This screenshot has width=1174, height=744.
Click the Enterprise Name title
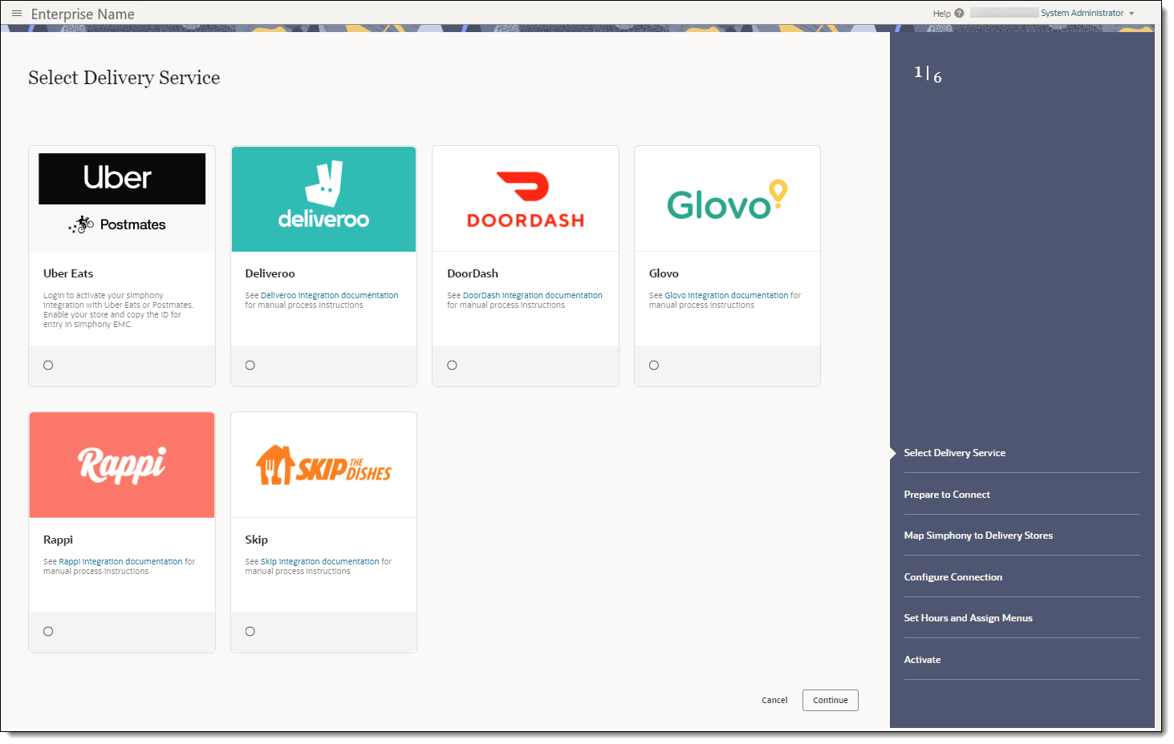click(x=83, y=14)
